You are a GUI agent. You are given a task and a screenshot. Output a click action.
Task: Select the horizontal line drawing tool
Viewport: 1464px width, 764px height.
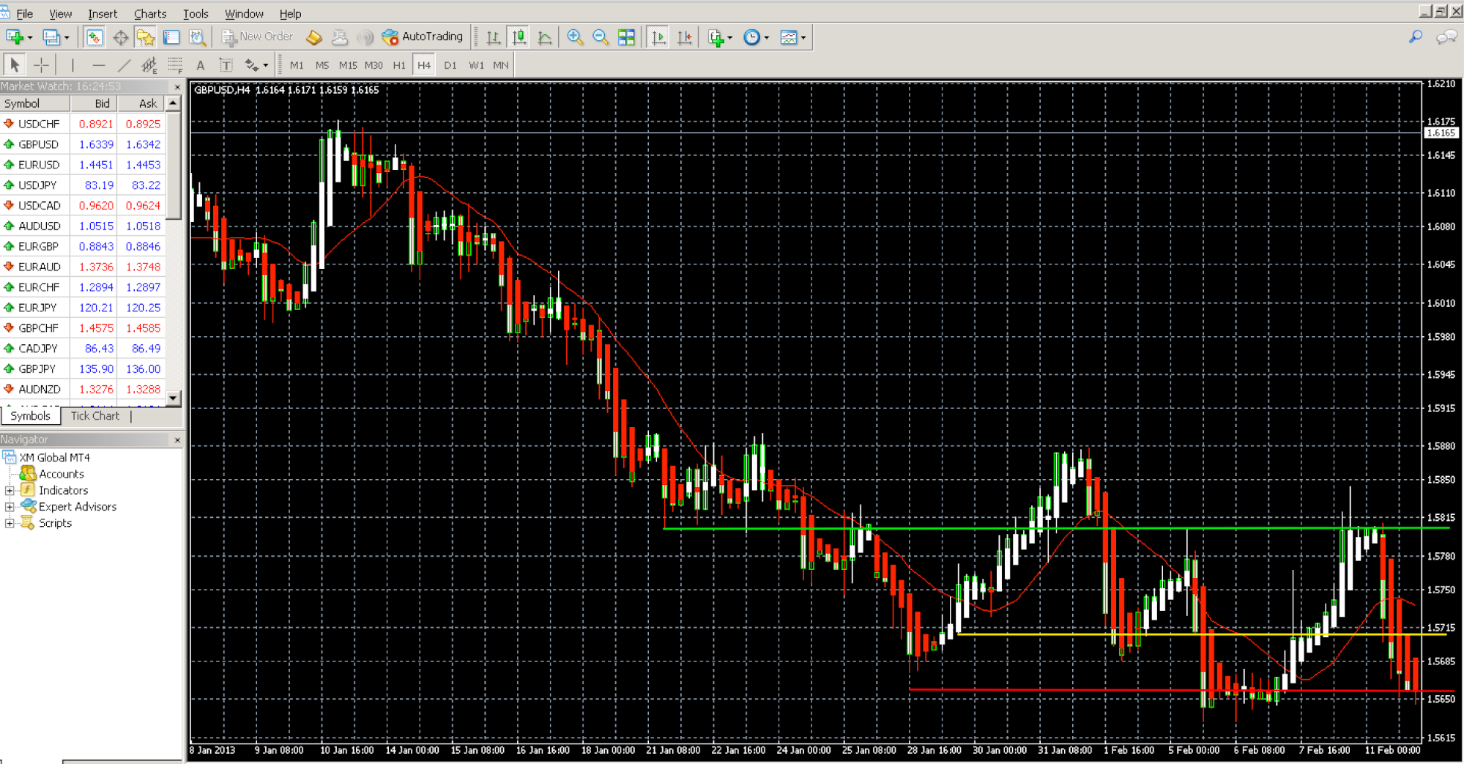pyautogui.click(x=99, y=64)
